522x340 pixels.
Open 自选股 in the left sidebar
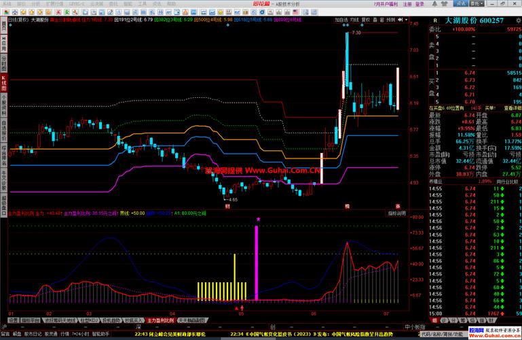(3, 130)
